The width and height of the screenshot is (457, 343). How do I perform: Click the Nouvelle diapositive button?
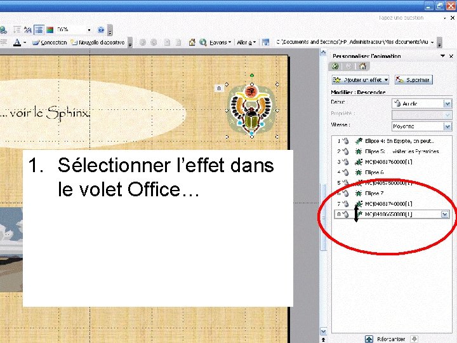pyautogui.click(x=97, y=43)
